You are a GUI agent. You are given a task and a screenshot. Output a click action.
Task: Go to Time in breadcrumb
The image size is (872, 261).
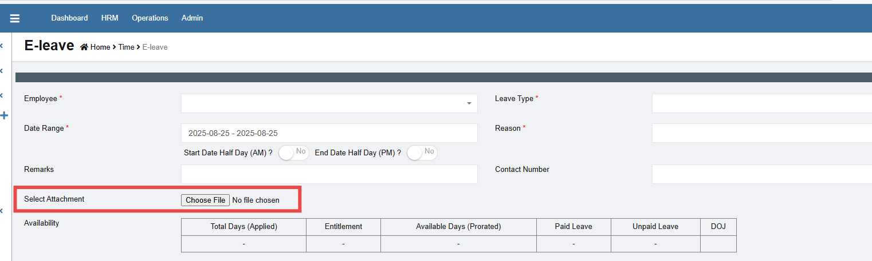click(126, 47)
